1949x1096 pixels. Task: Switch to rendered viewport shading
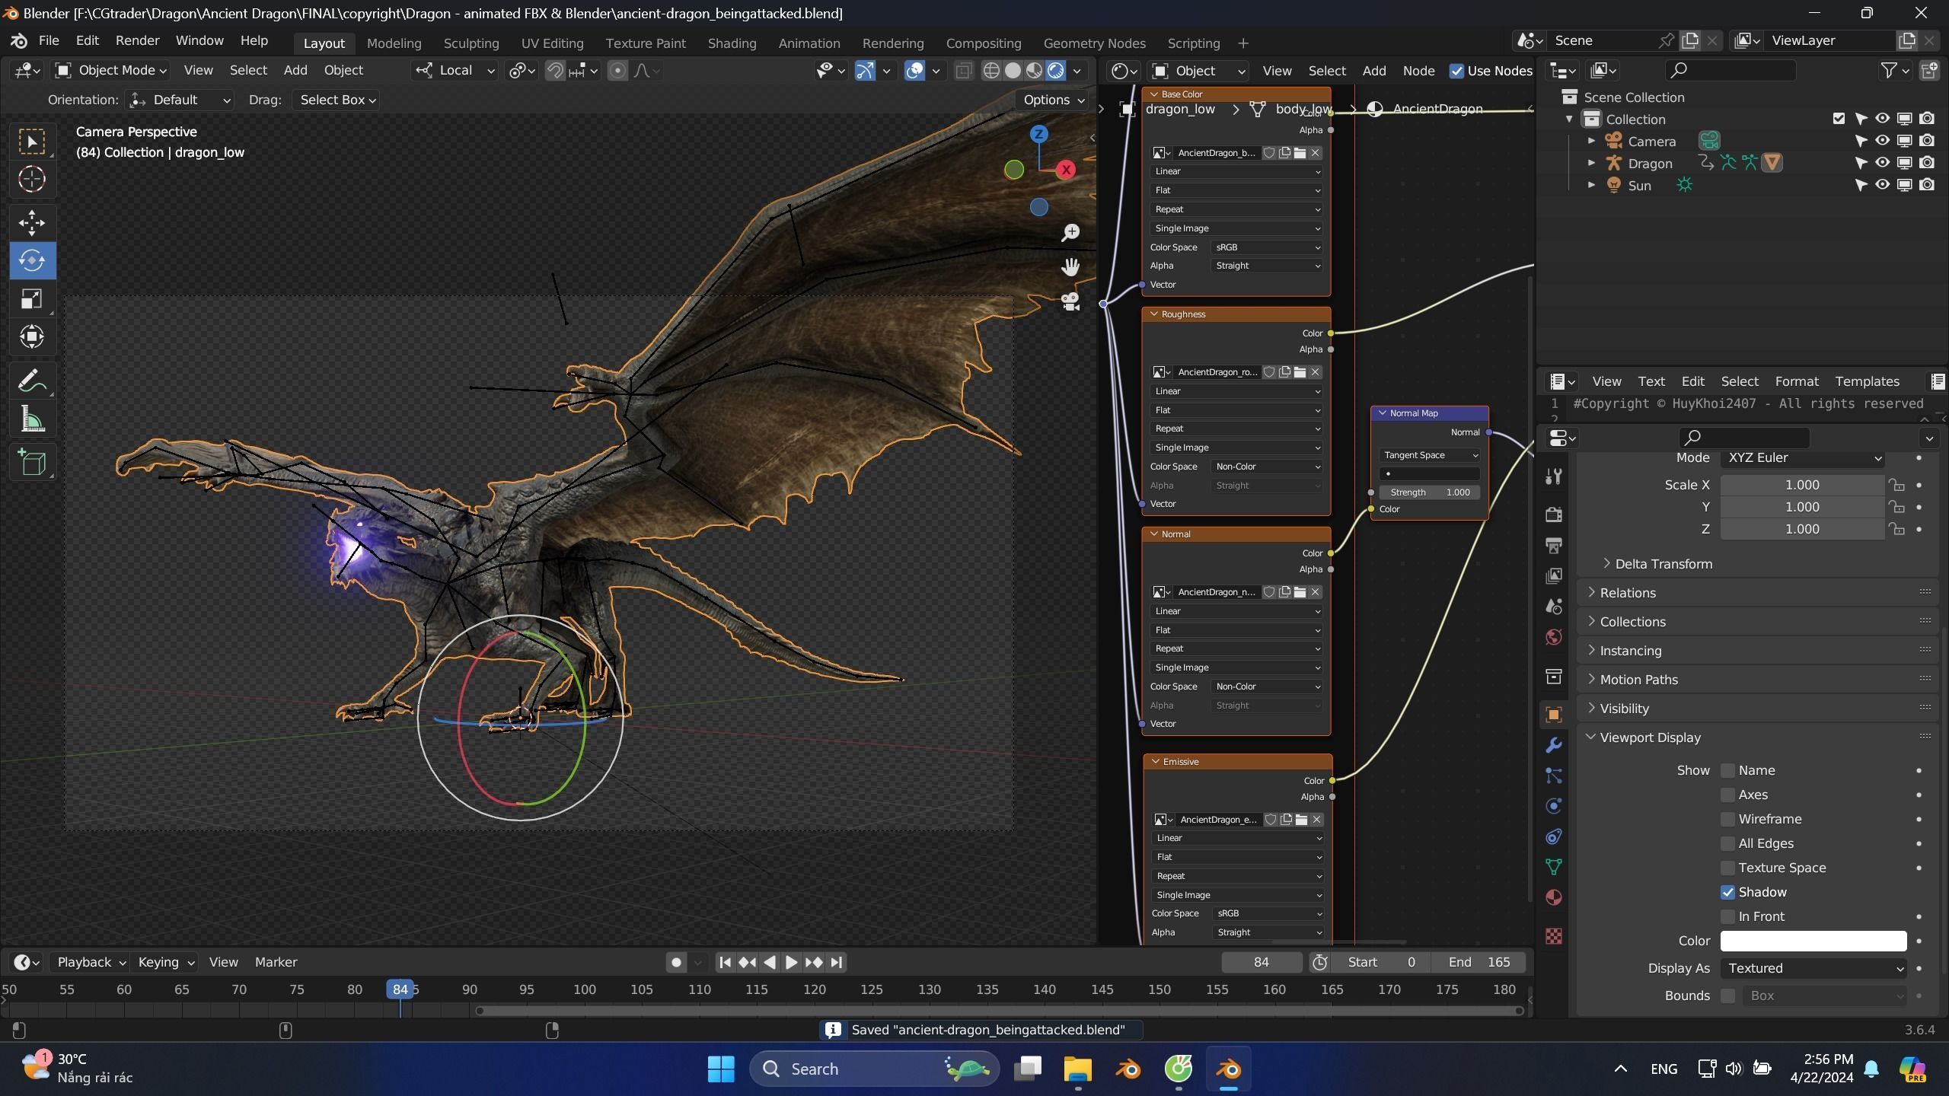(1056, 71)
